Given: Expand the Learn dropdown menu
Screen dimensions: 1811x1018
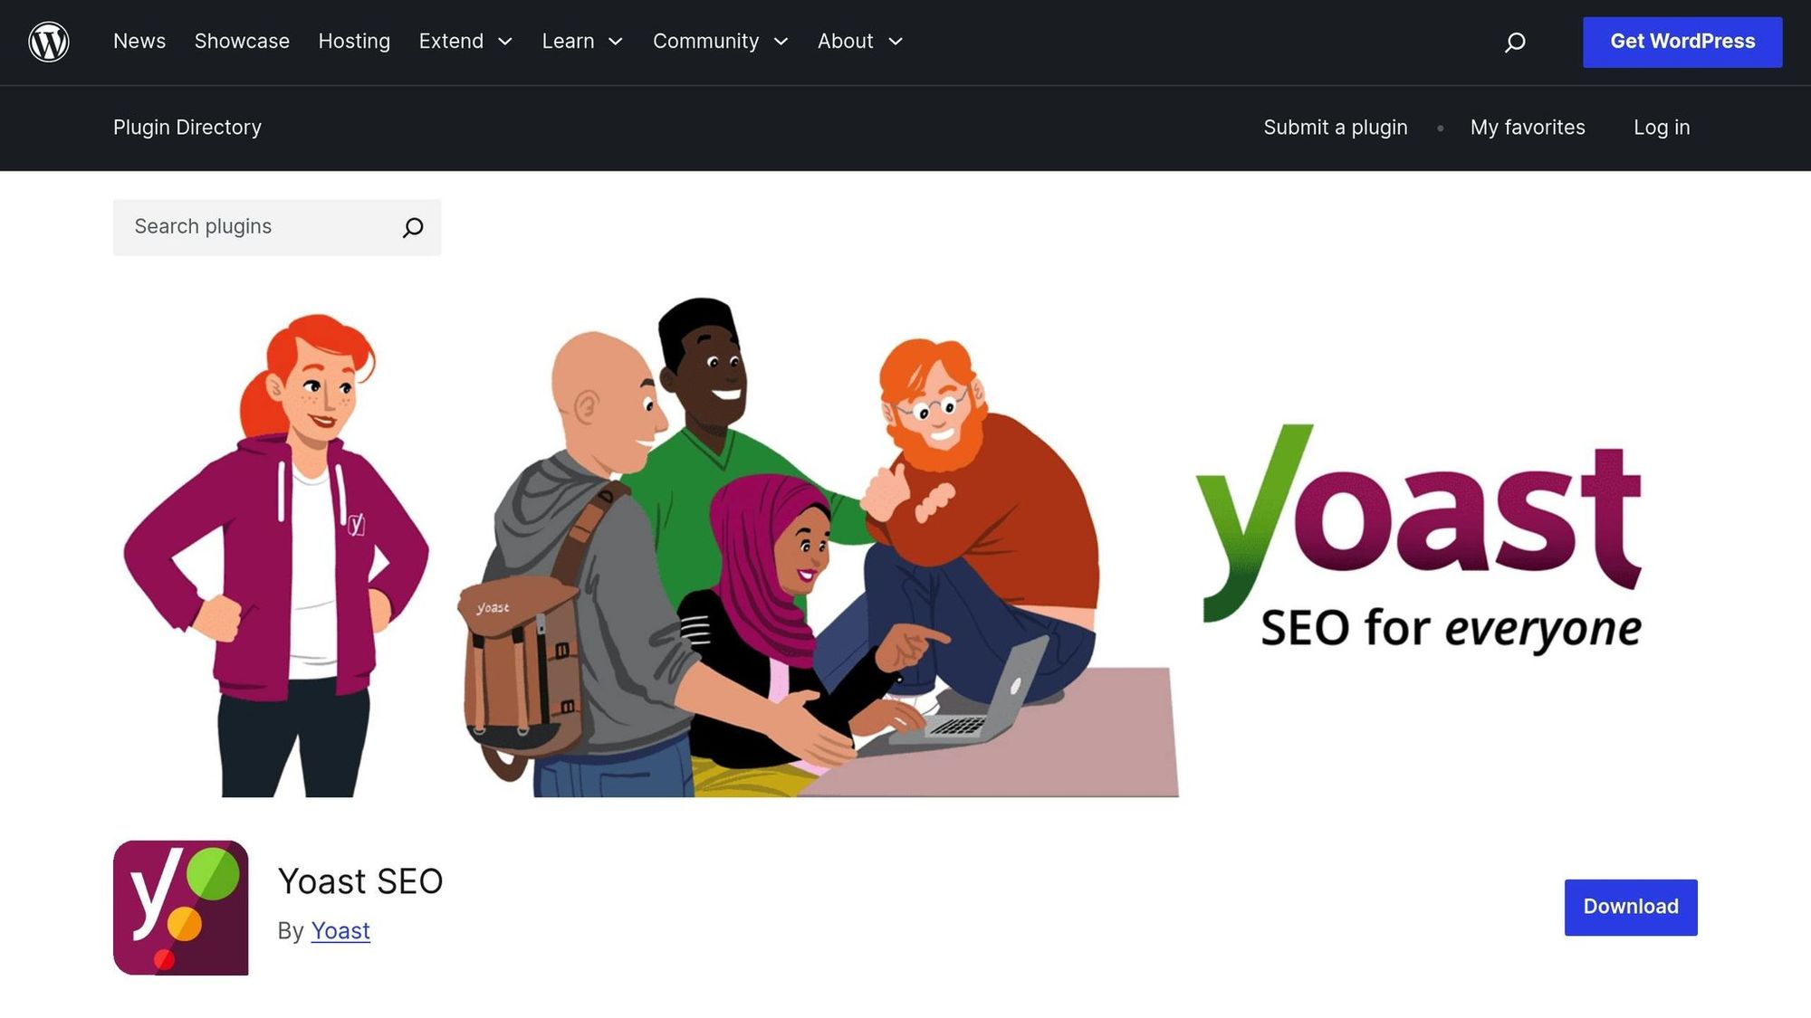Looking at the screenshot, I should point(582,42).
